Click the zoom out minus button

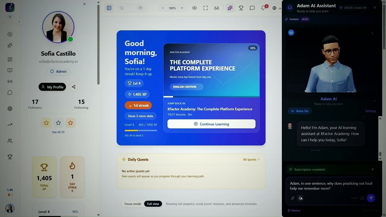click(x=163, y=8)
